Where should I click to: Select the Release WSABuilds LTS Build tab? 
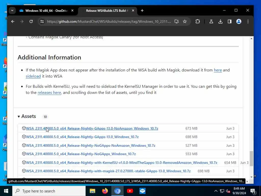click(x=107, y=11)
